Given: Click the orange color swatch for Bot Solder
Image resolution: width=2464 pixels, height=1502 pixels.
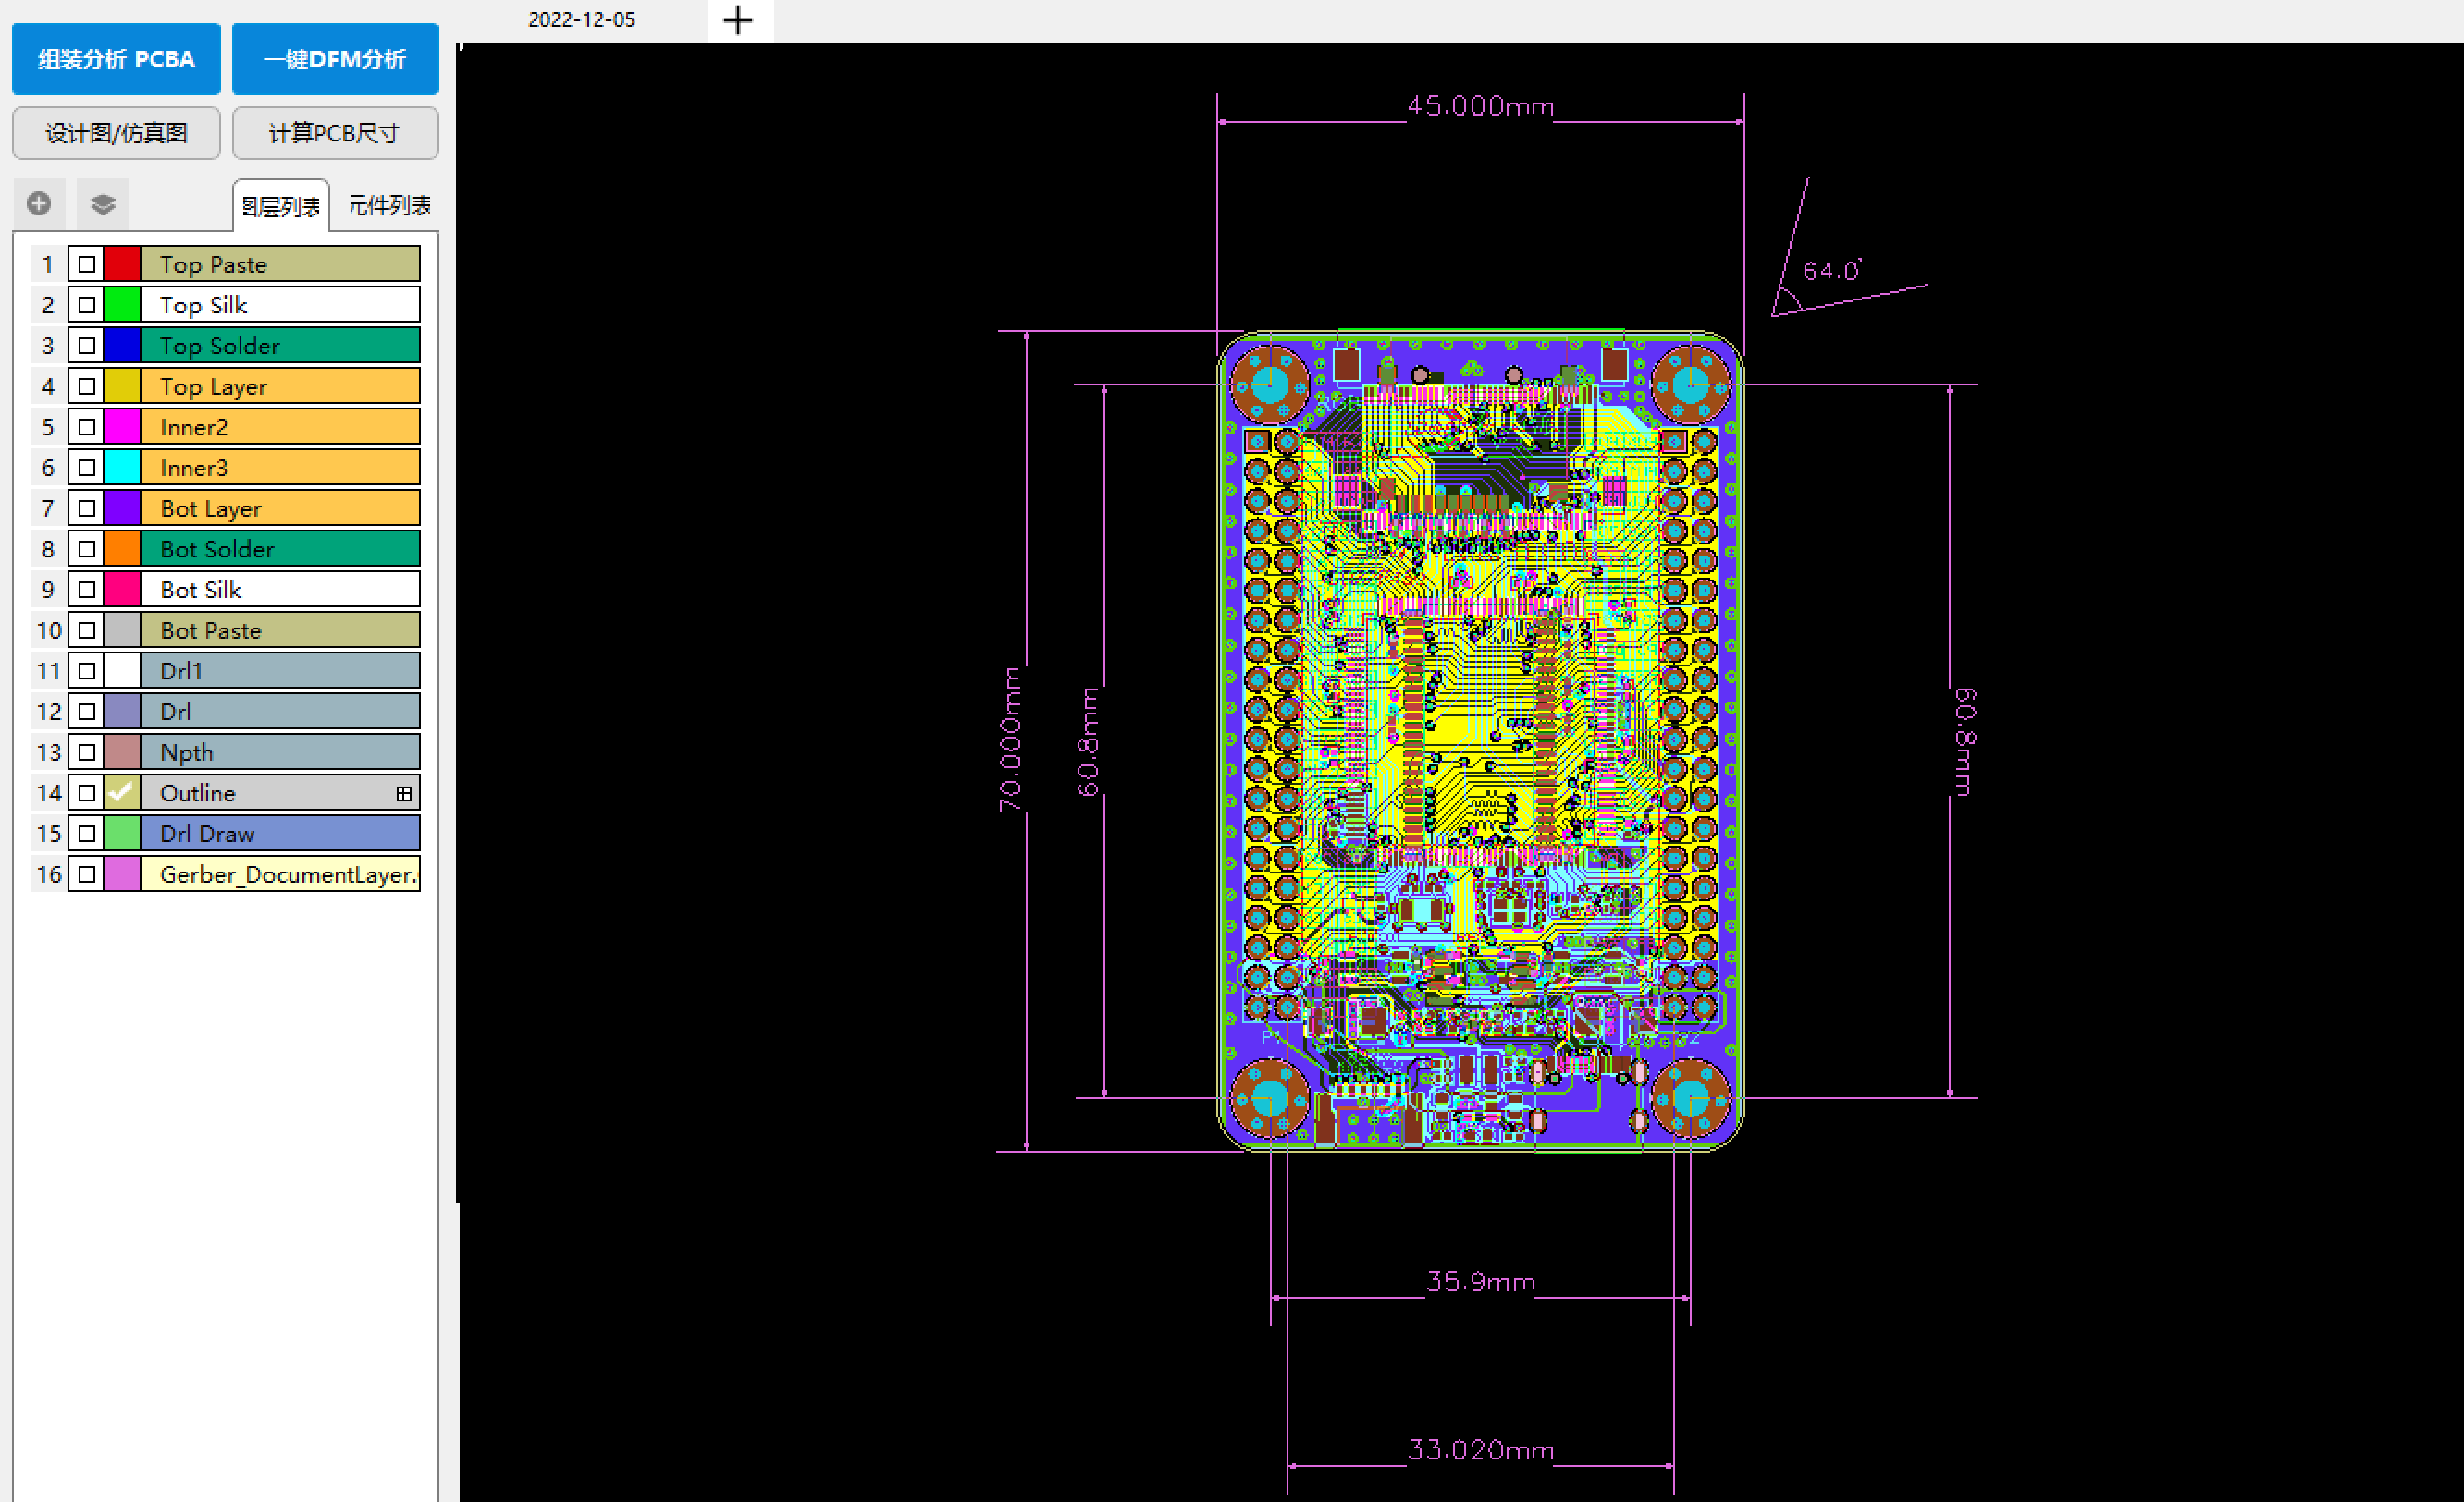Looking at the screenshot, I should tap(122, 547).
